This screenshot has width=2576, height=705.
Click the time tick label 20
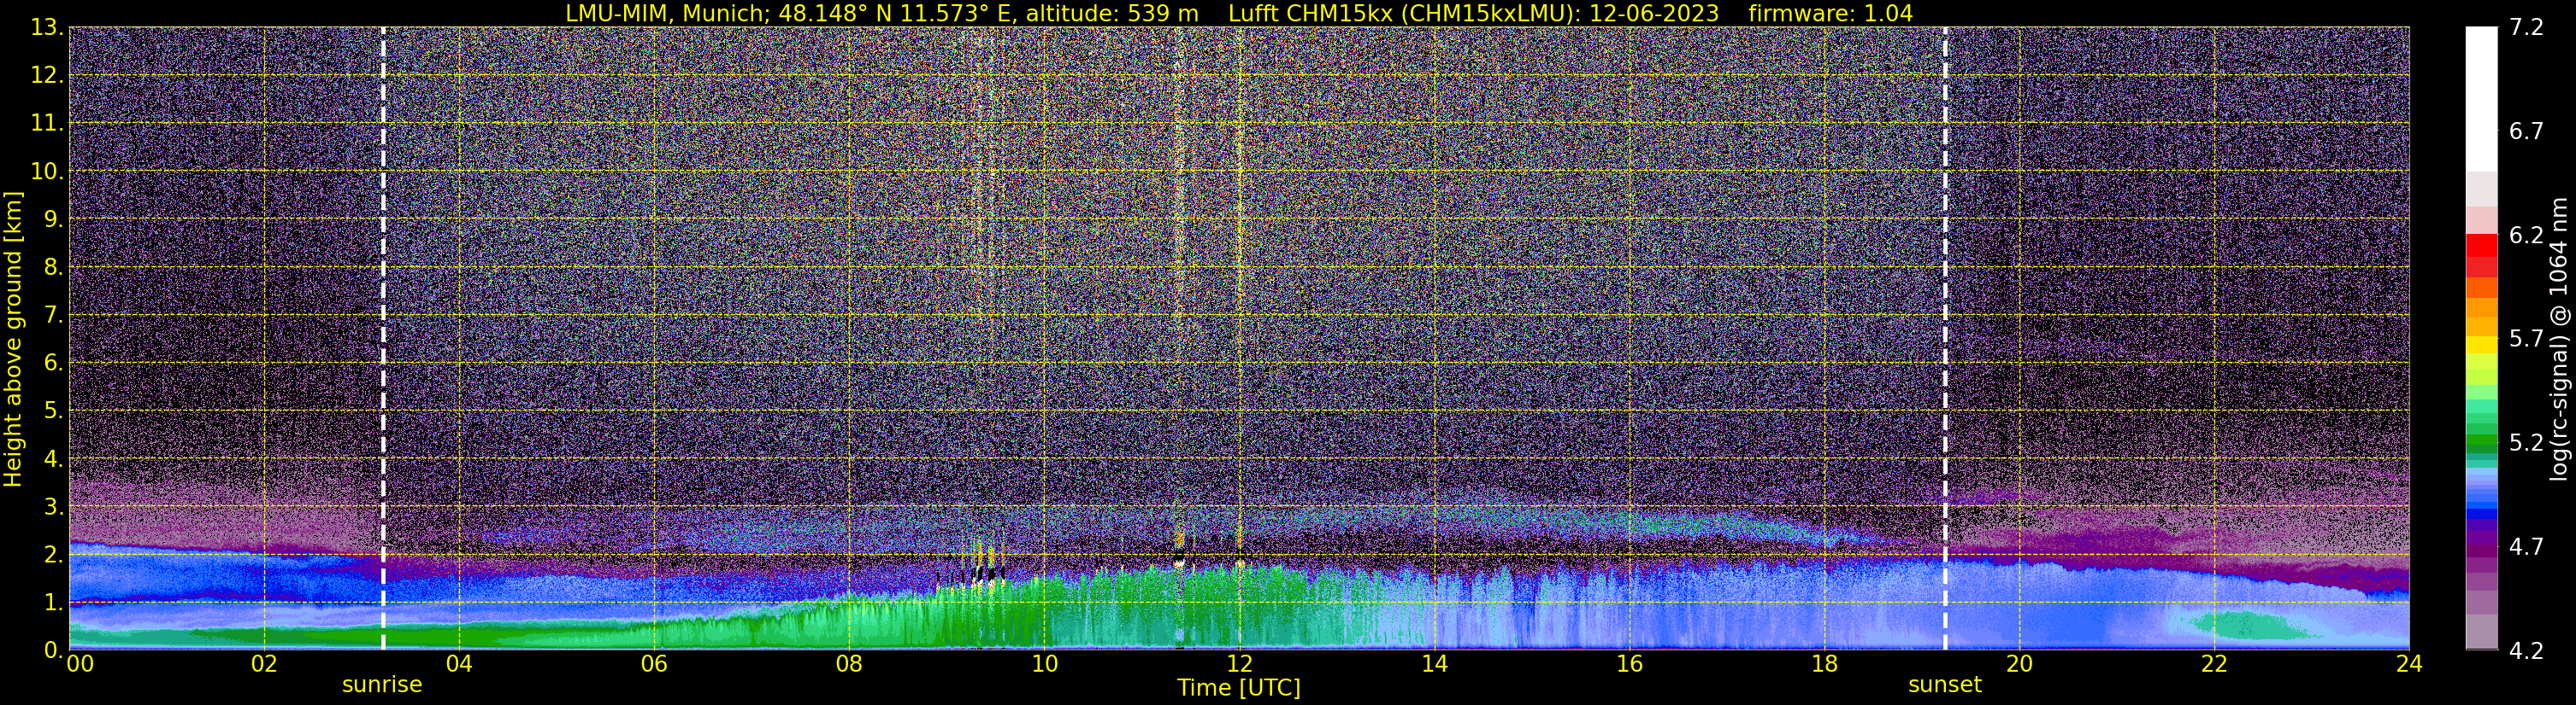2019,664
